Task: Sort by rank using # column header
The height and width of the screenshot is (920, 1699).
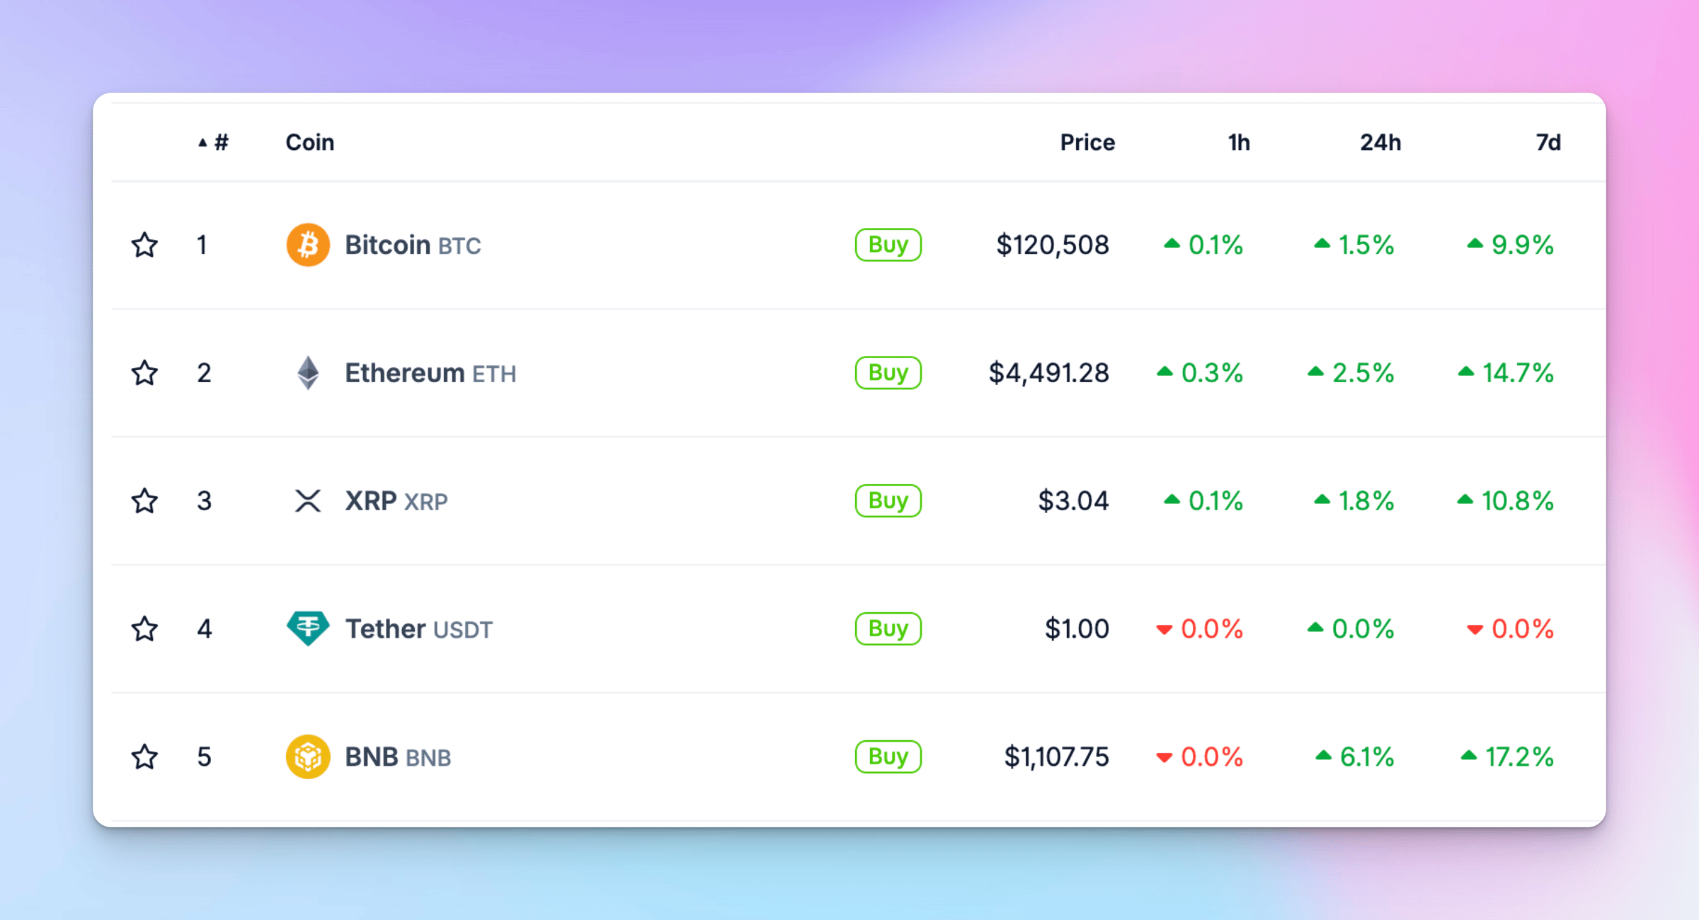Action: (220, 142)
